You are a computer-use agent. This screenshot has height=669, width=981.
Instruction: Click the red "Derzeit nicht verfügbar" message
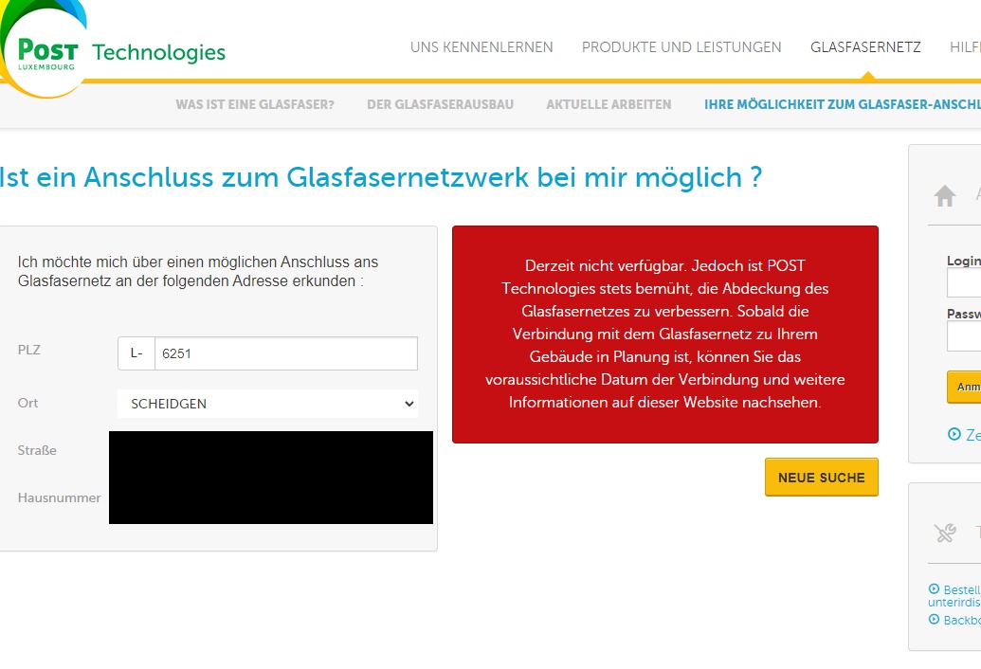click(x=665, y=334)
